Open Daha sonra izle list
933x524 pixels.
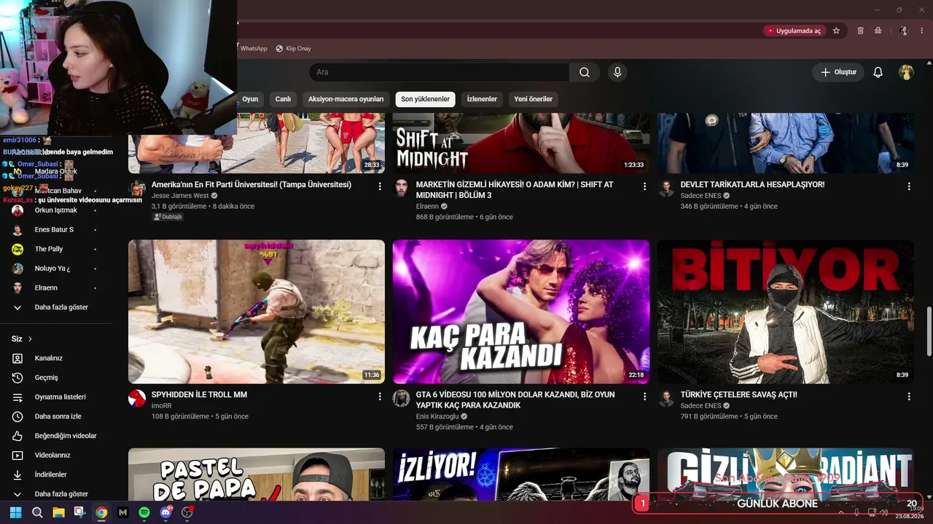point(56,416)
